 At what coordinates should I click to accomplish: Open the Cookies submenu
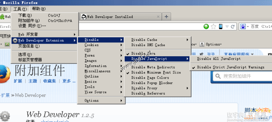tap(101, 45)
